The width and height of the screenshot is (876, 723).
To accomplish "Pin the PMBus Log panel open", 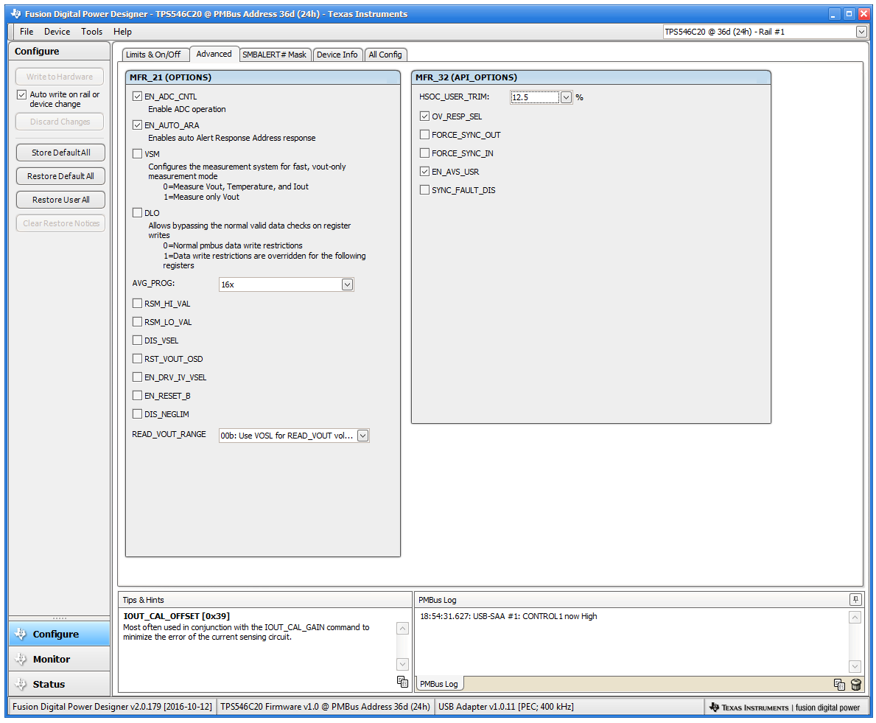I will [855, 599].
